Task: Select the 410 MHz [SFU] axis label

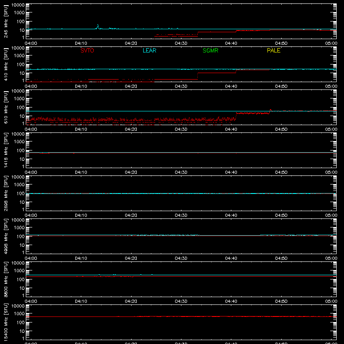Action: (x=6, y=64)
